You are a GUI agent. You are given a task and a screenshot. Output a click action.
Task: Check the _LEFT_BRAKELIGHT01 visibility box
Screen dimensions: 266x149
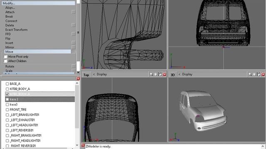7,115
